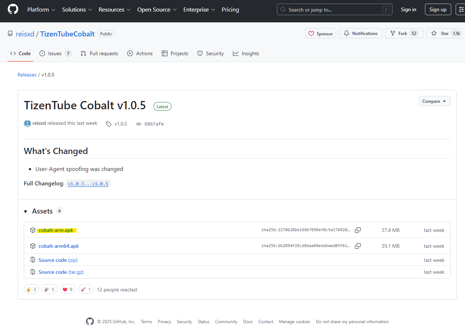
Task: Open the Platform dropdown menu
Action: 42,10
